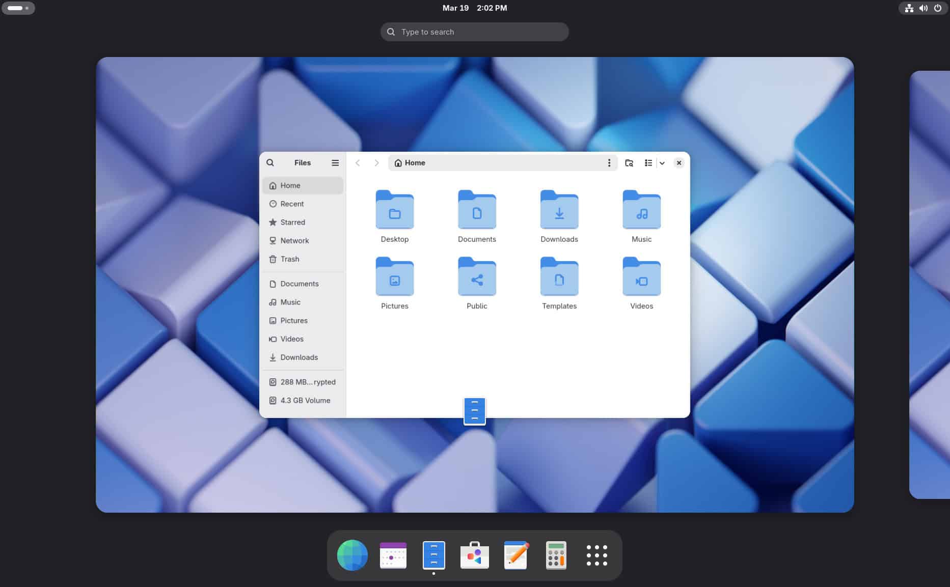Open the three-dot menu in Files
The image size is (950, 587).
point(609,163)
